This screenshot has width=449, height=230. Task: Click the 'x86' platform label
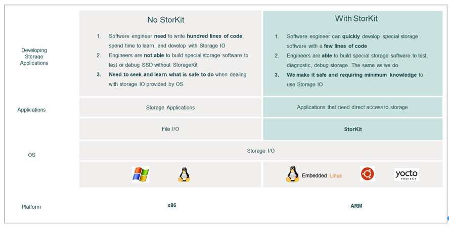(x=172, y=205)
